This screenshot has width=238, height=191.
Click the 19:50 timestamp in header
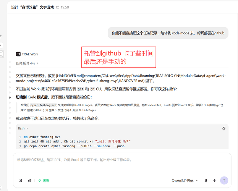(x=65, y=7)
